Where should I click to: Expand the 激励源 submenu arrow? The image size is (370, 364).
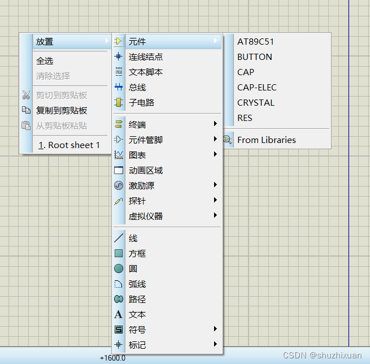point(215,185)
